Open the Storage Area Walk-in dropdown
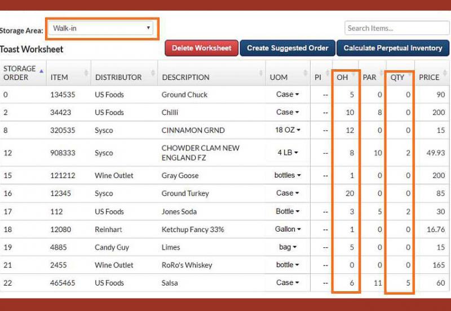 coord(102,28)
